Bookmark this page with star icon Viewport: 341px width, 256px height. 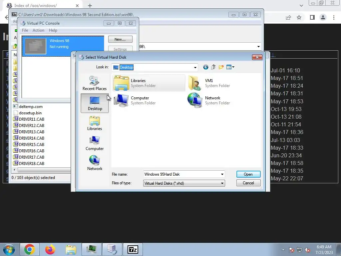(299, 17)
